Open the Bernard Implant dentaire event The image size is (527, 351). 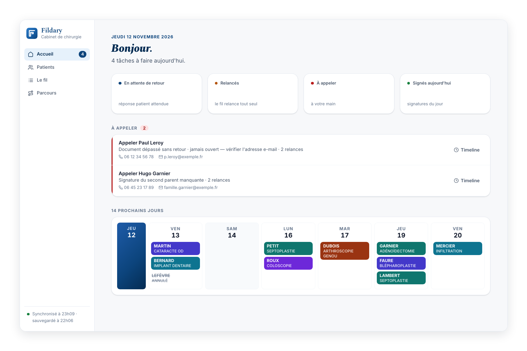(x=175, y=263)
